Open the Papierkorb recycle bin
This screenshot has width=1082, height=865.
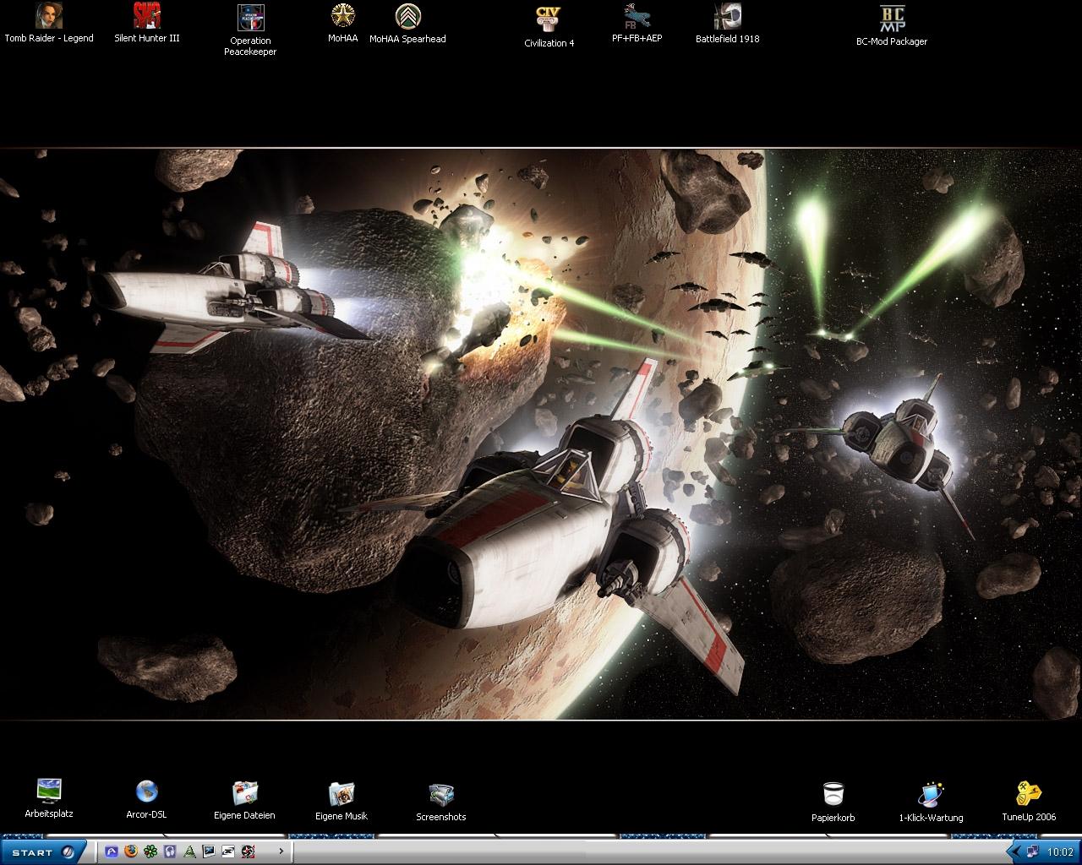click(x=833, y=802)
